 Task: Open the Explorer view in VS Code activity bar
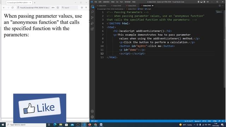[x=93, y=6]
